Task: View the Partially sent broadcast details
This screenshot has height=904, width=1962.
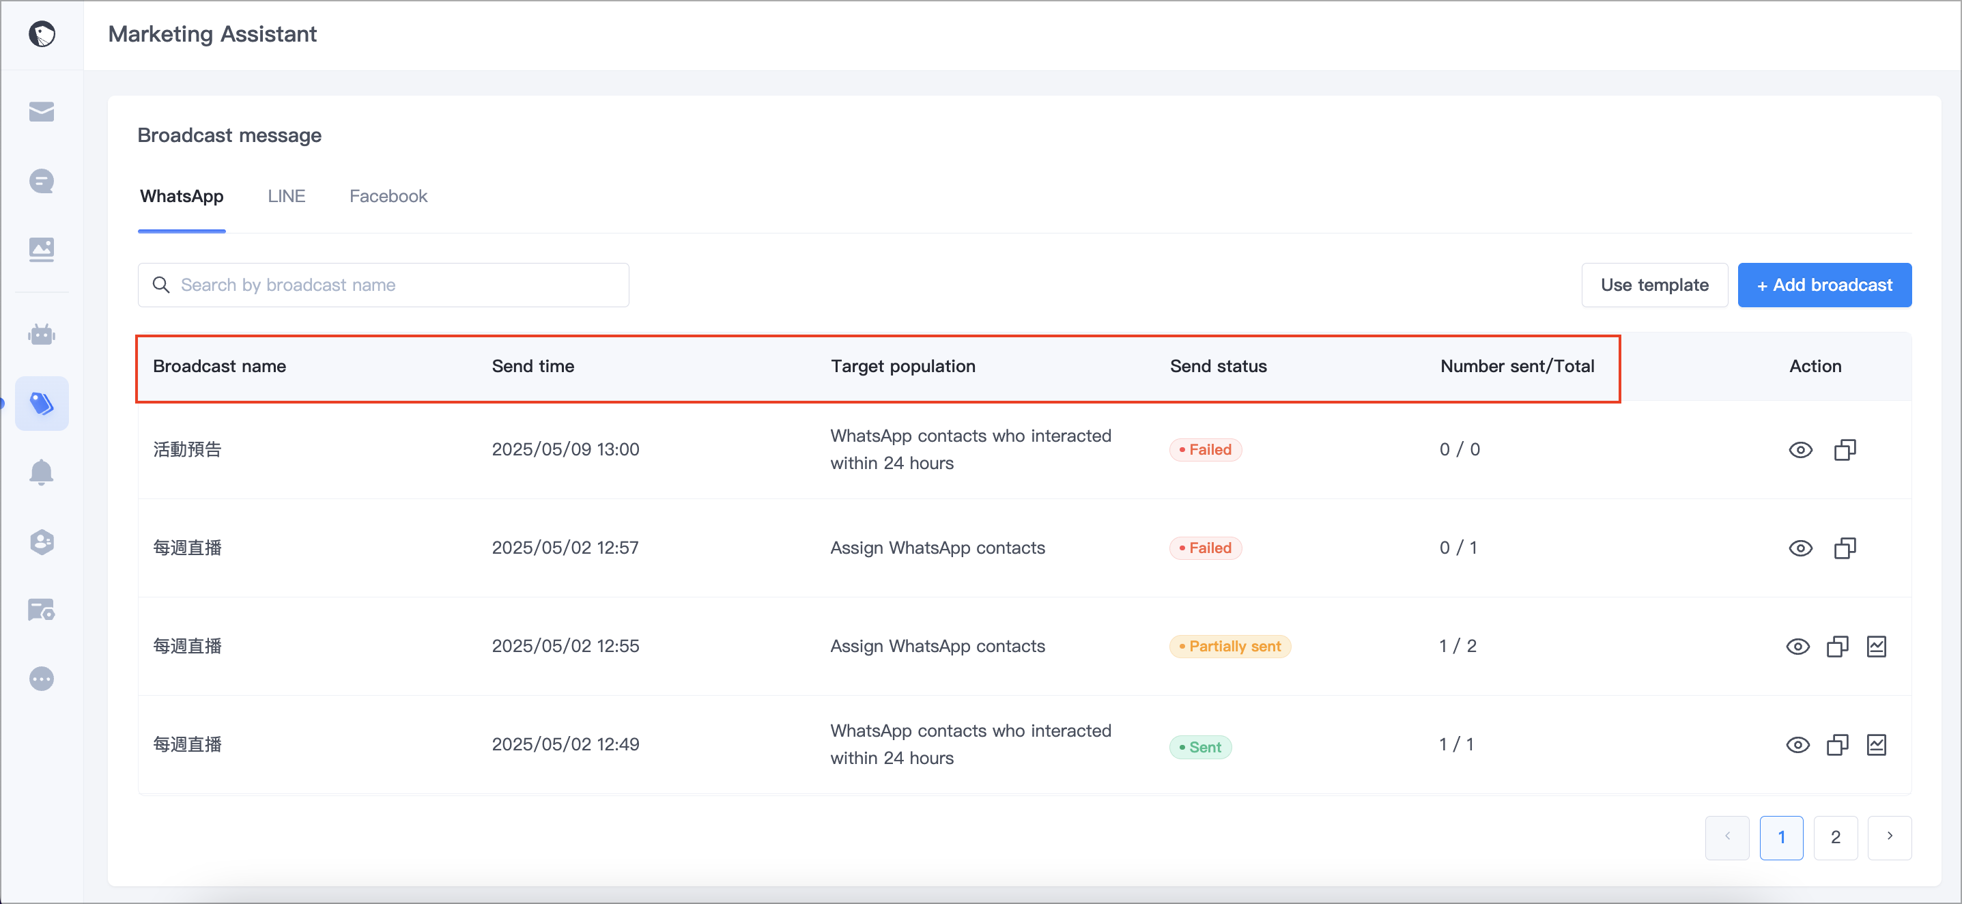Action: click(1798, 647)
